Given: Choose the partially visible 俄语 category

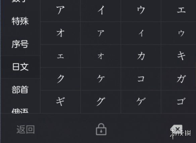Looking at the screenshot, I should click(20, 111).
